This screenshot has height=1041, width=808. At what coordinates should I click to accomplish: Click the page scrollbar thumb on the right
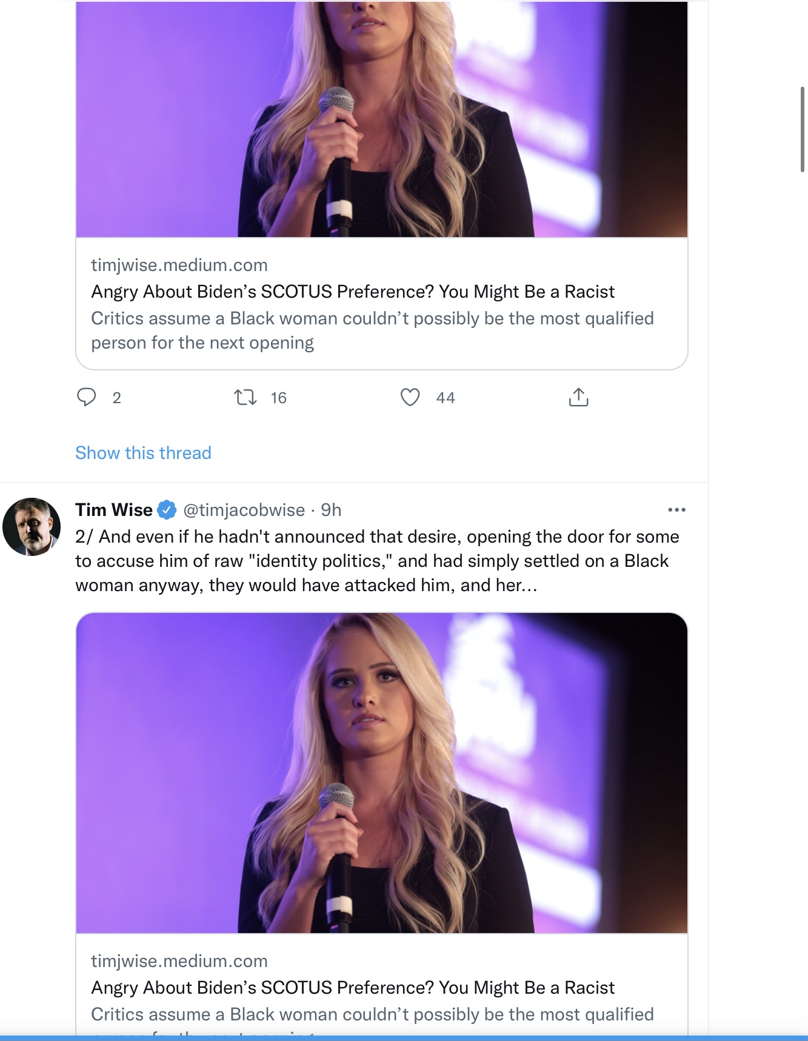tap(803, 130)
